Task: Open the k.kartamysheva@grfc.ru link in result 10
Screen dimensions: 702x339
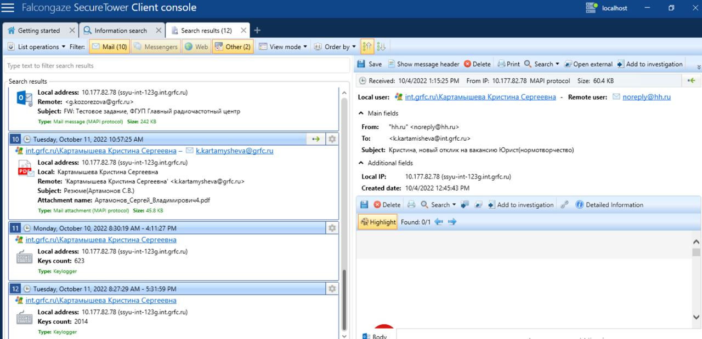Action: [235, 151]
